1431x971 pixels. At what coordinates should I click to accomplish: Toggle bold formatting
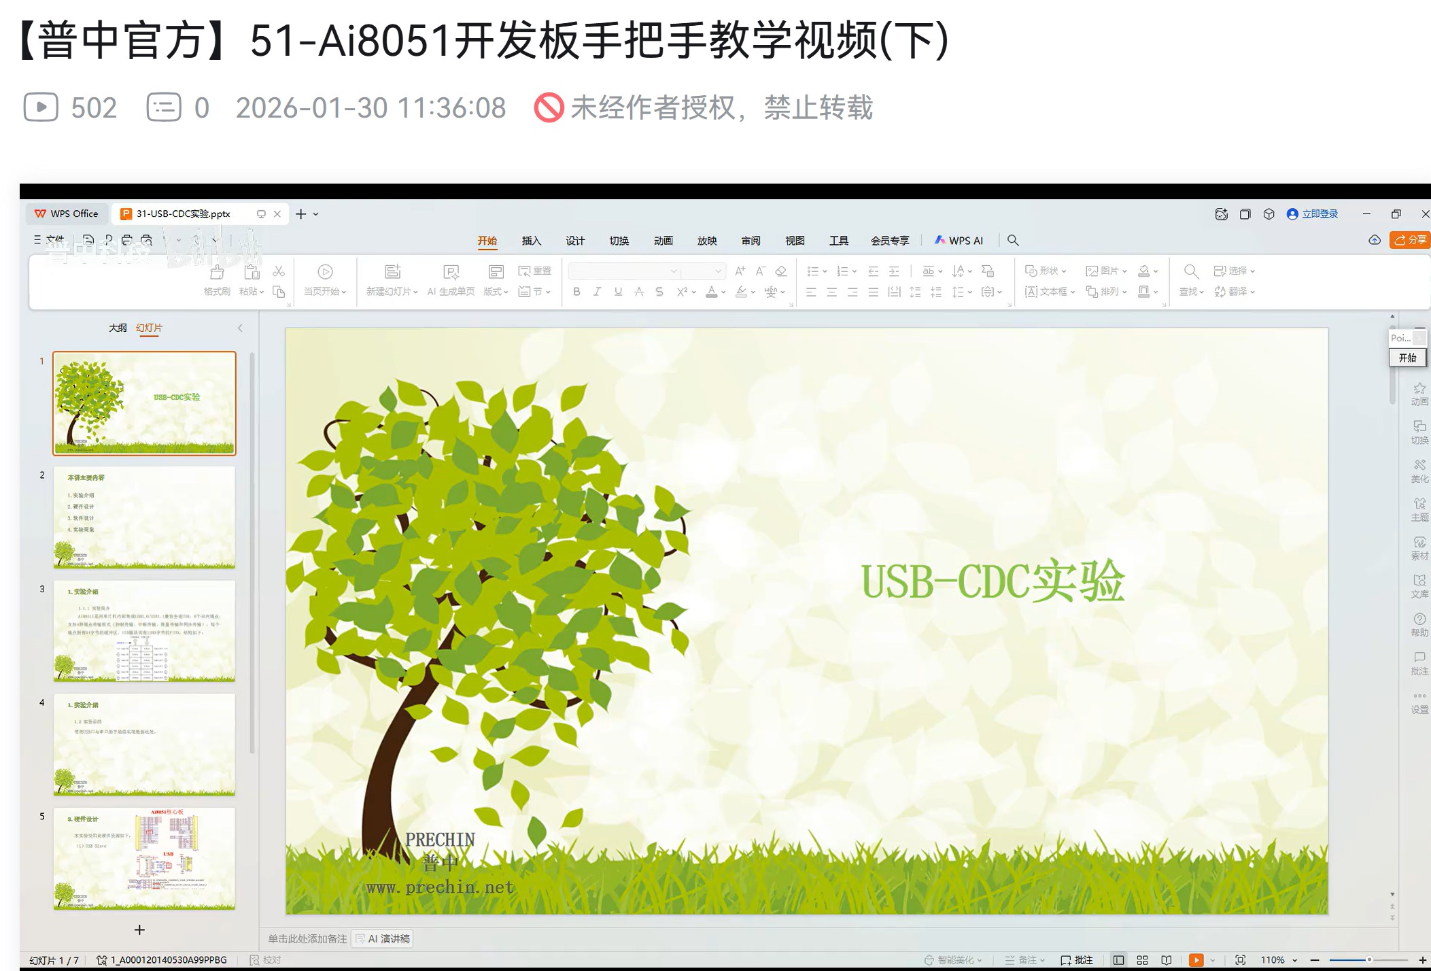pyautogui.click(x=576, y=292)
